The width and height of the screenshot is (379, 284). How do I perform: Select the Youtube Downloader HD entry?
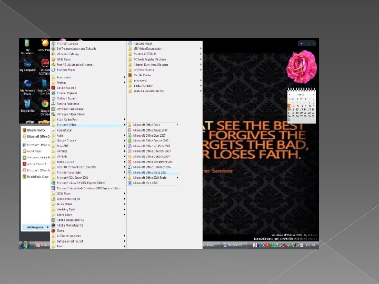pos(165,91)
